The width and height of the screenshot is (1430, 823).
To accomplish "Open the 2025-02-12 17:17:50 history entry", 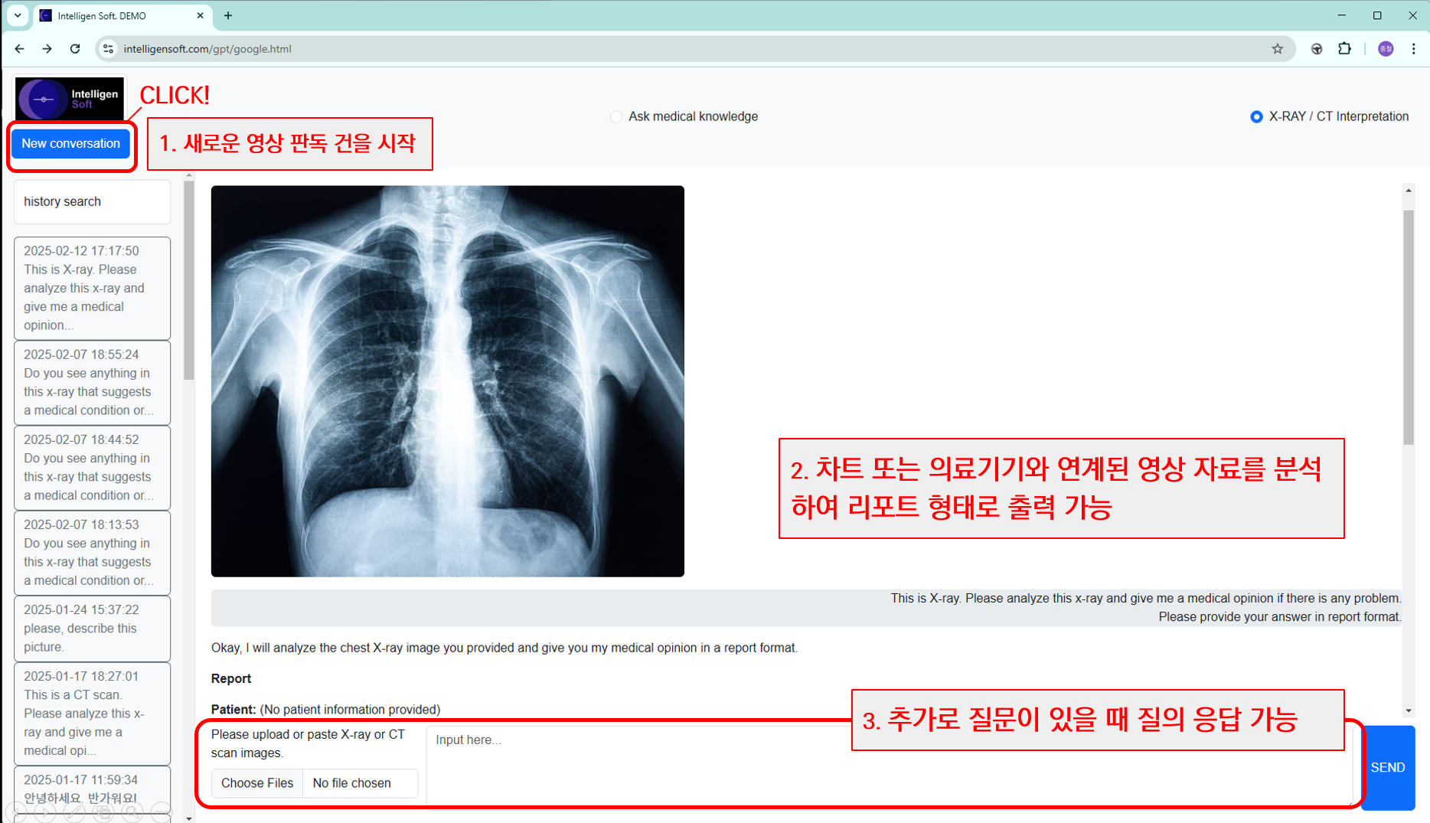I will pyautogui.click(x=92, y=288).
